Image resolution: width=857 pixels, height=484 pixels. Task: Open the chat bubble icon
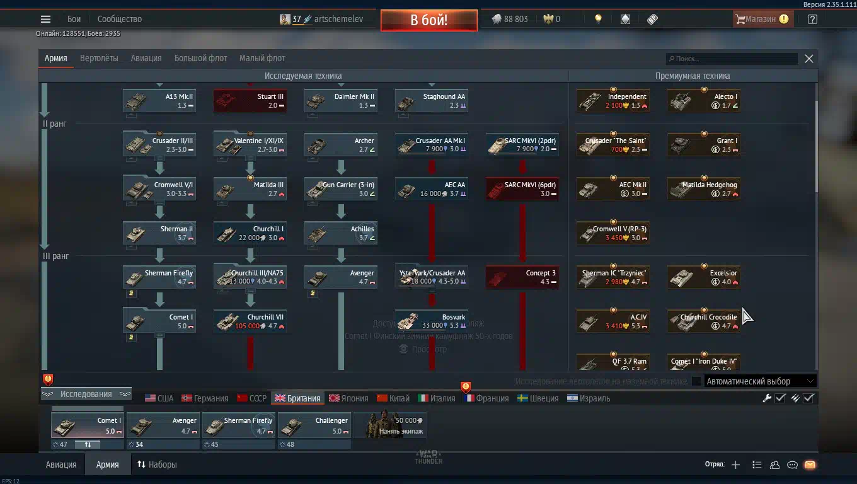pos(792,464)
